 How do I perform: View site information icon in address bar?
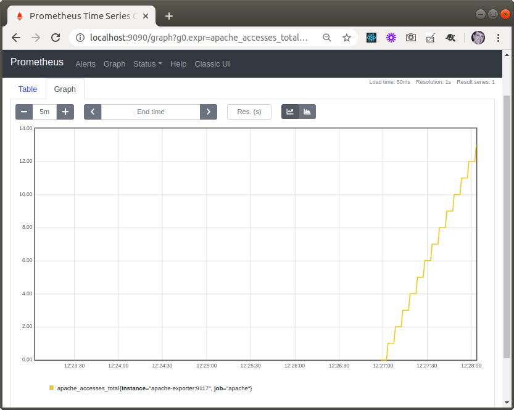coord(80,38)
